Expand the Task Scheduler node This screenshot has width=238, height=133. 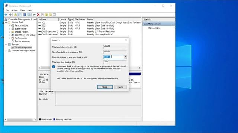9,25
